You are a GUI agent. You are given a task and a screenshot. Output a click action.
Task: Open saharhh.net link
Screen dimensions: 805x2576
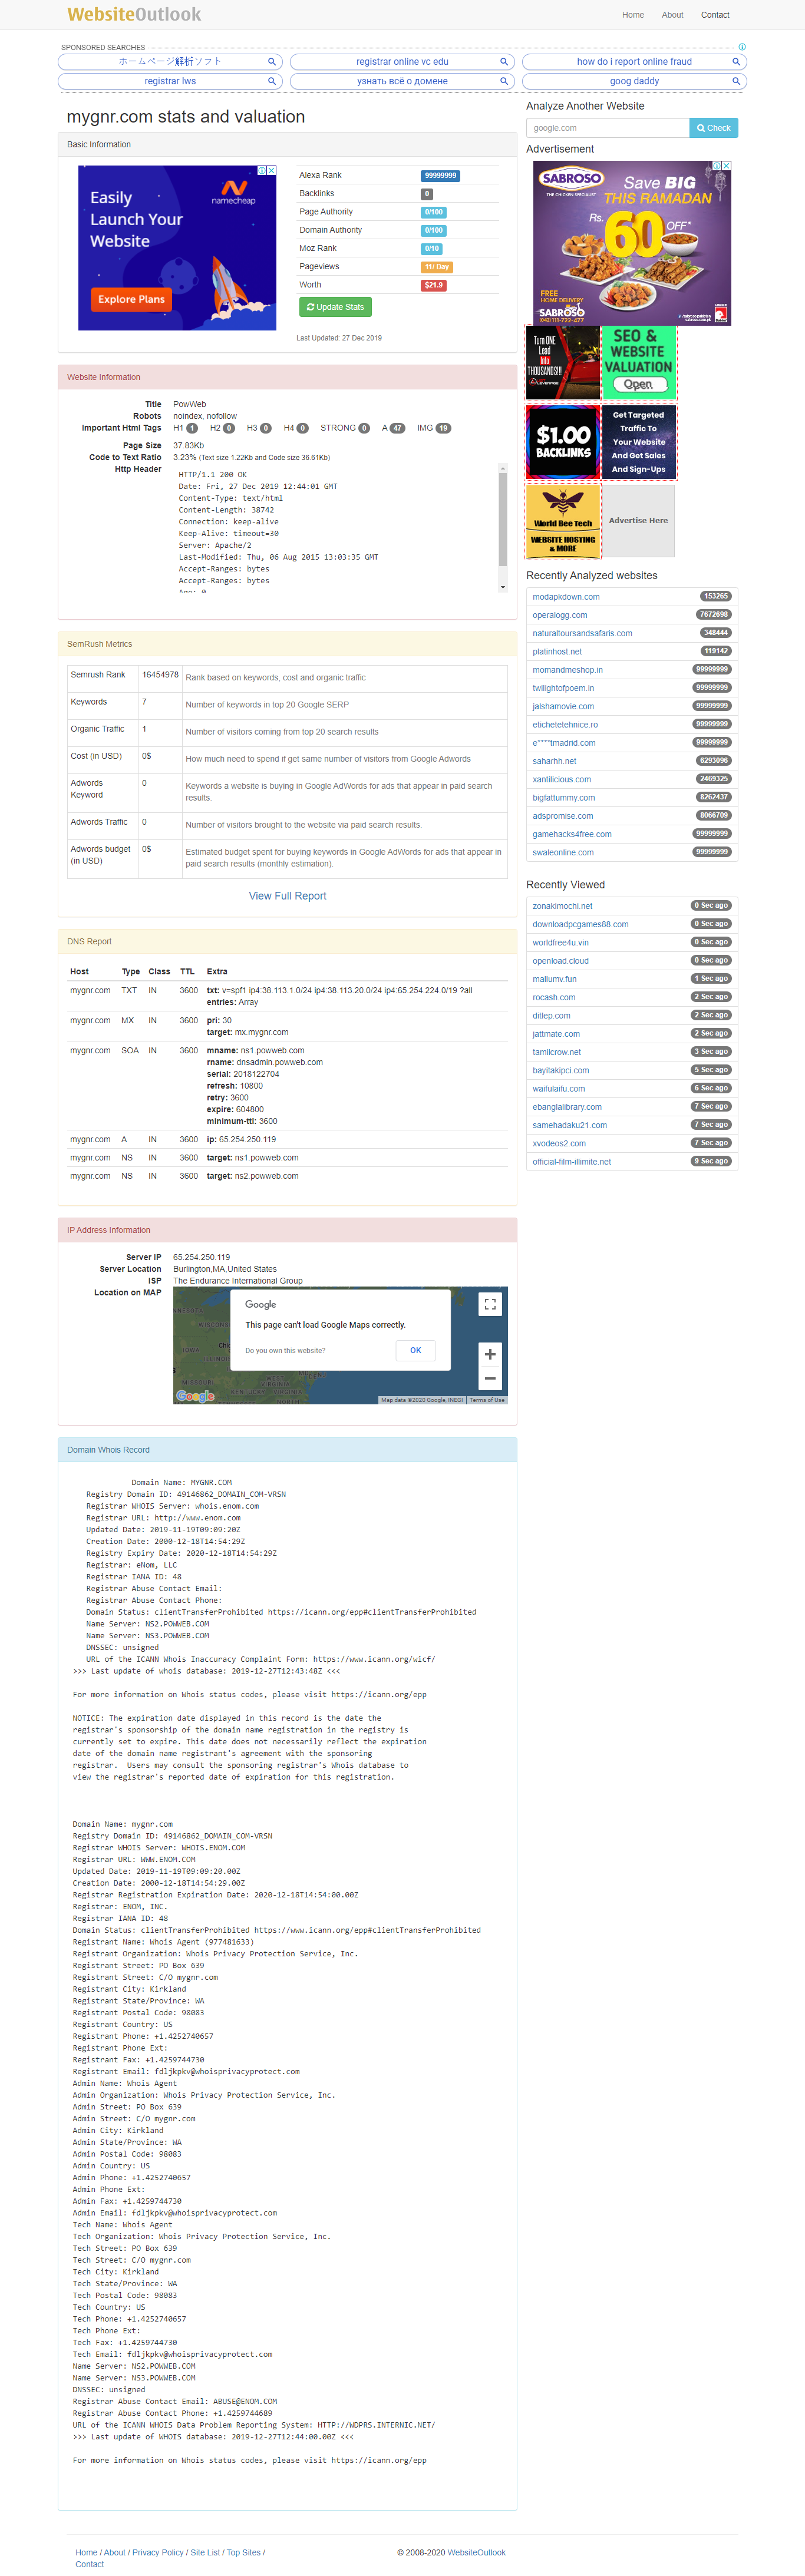[555, 761]
